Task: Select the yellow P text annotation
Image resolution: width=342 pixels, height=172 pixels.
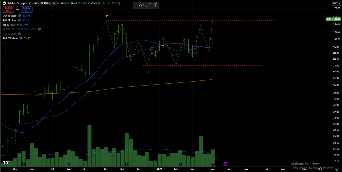Action: click(x=107, y=16)
